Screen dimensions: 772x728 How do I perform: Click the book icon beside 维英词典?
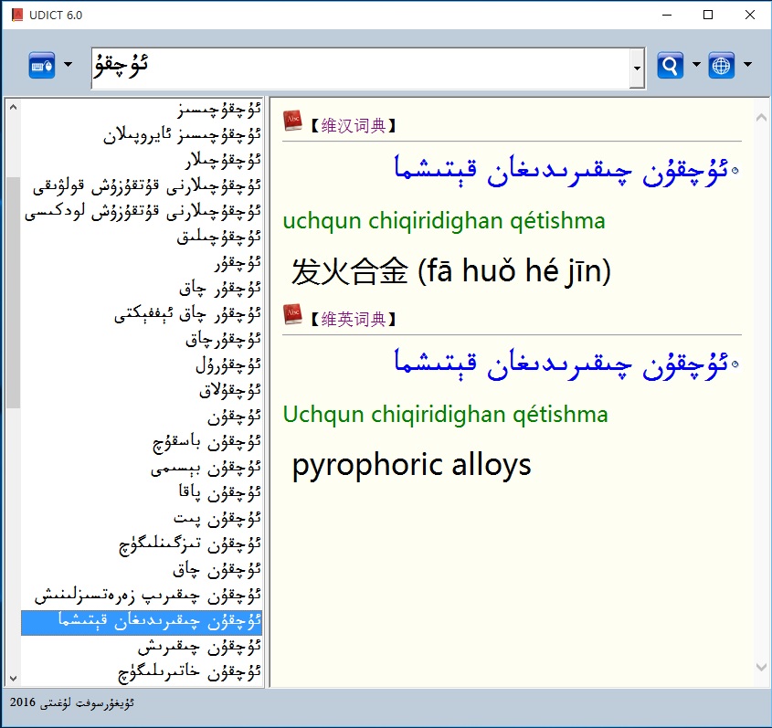[x=292, y=315]
